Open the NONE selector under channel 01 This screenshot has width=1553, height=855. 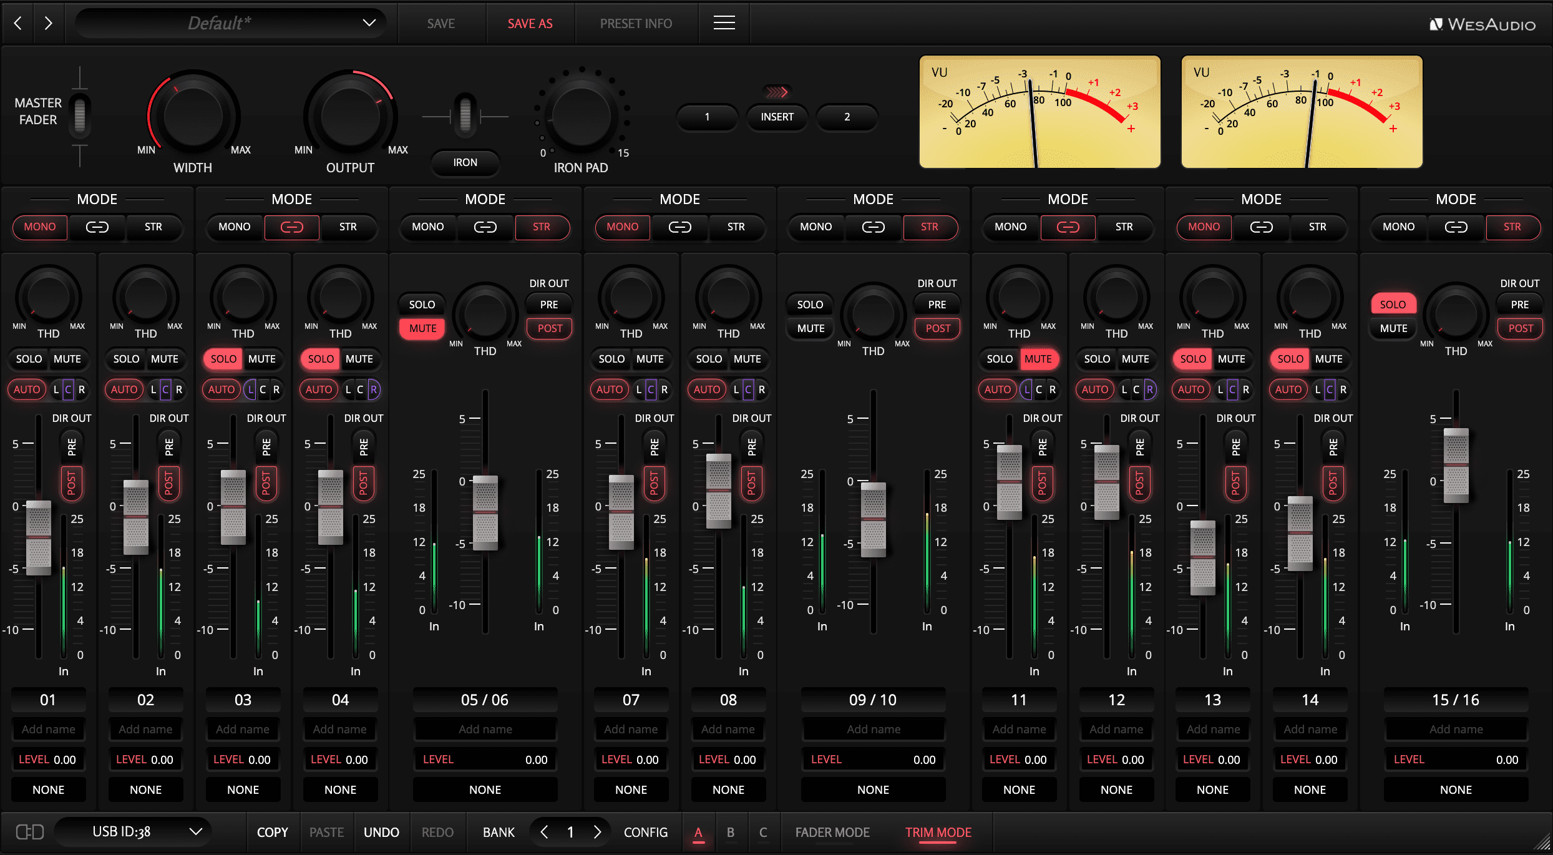tap(49, 789)
